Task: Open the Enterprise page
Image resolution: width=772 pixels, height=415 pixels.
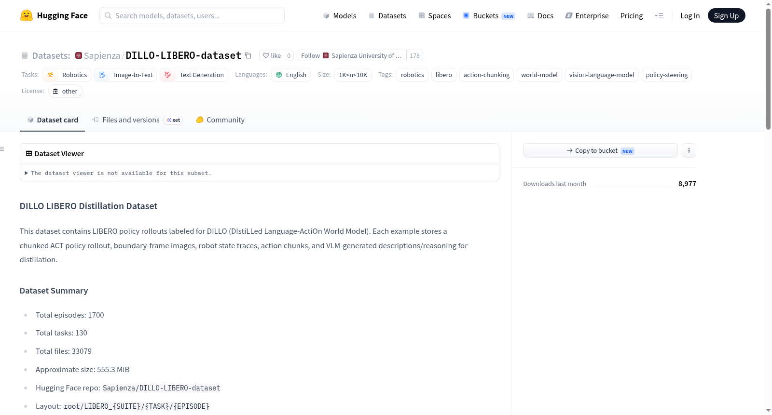Action: [587, 15]
